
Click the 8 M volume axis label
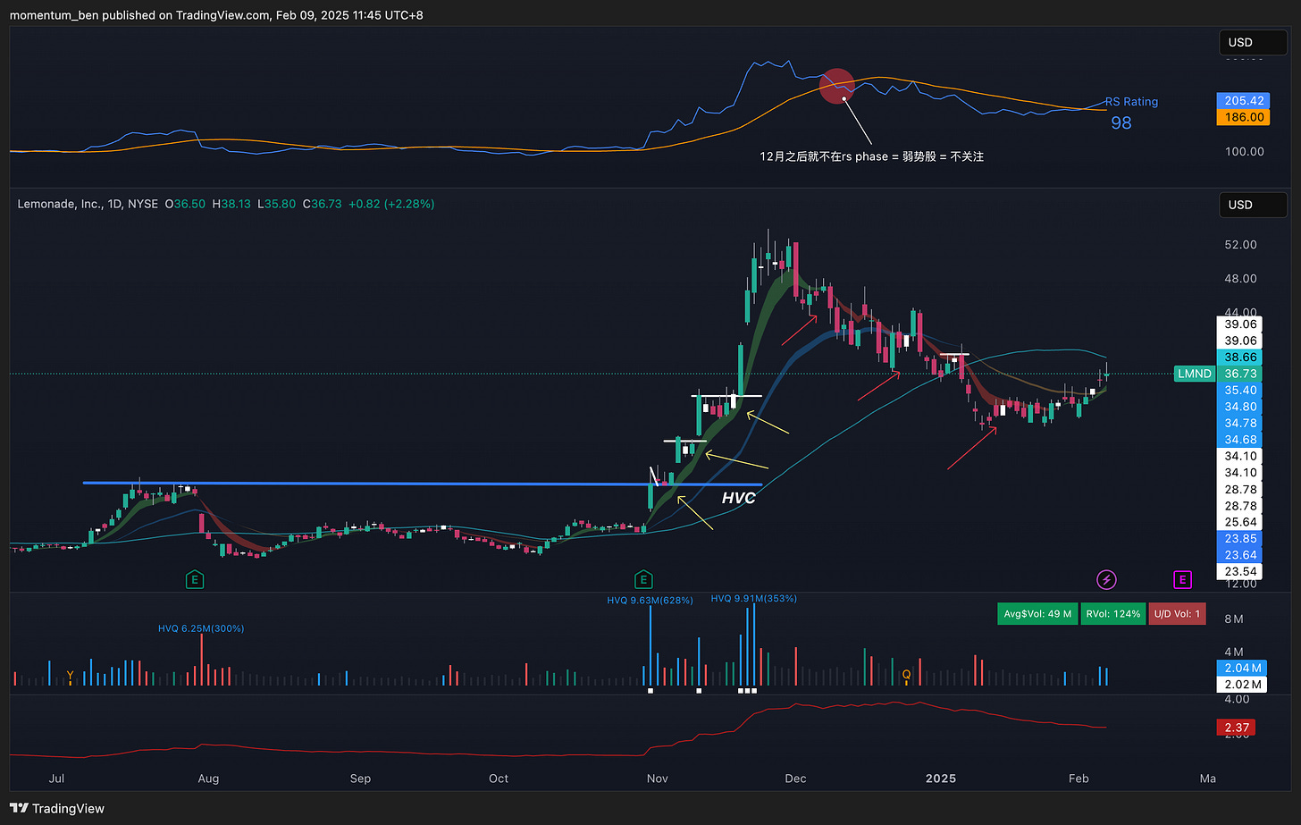pos(1234,619)
